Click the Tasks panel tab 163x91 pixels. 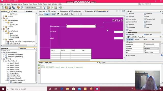click(103, 63)
